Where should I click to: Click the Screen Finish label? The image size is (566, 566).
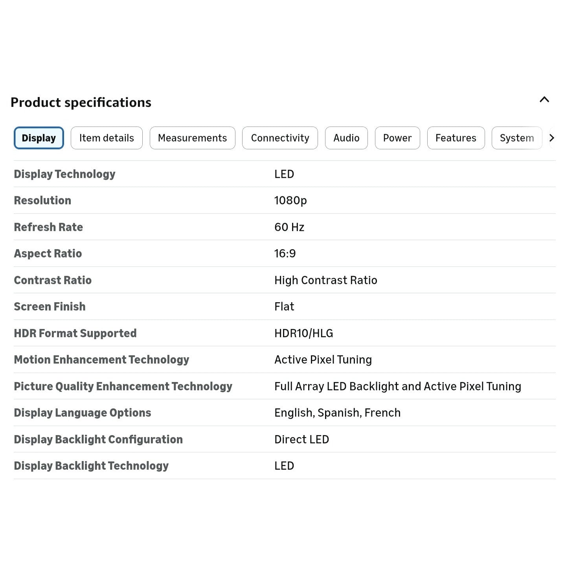[50, 307]
